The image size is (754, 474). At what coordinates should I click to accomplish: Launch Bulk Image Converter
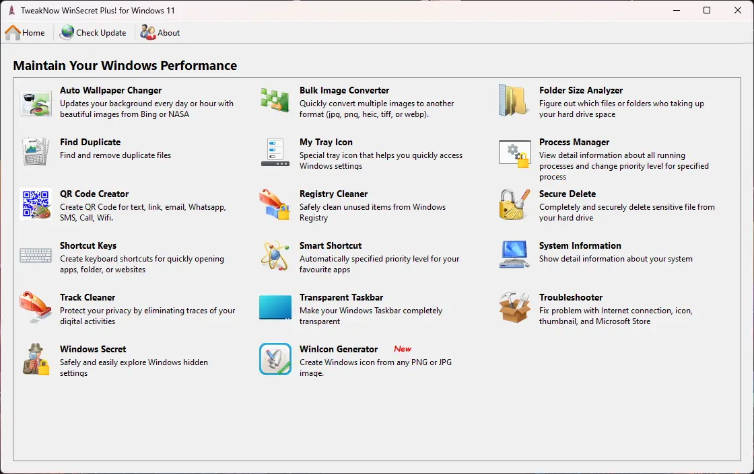(345, 90)
